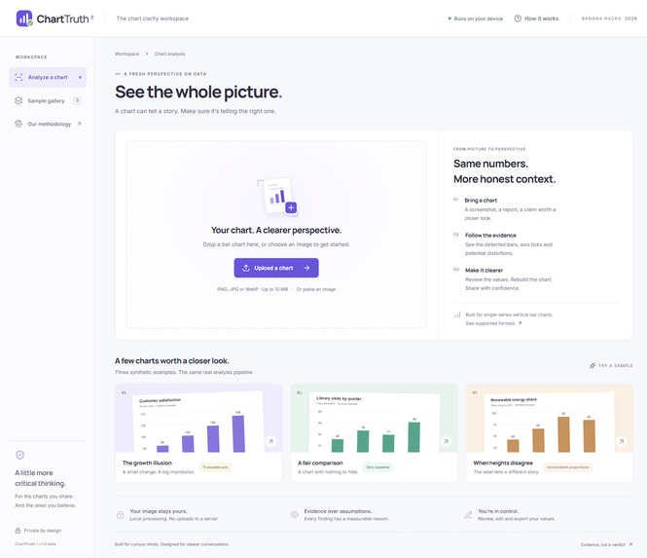Click the external arrow next to Our methodology
Screen dimensions: 647x558
pyautogui.click(x=79, y=124)
